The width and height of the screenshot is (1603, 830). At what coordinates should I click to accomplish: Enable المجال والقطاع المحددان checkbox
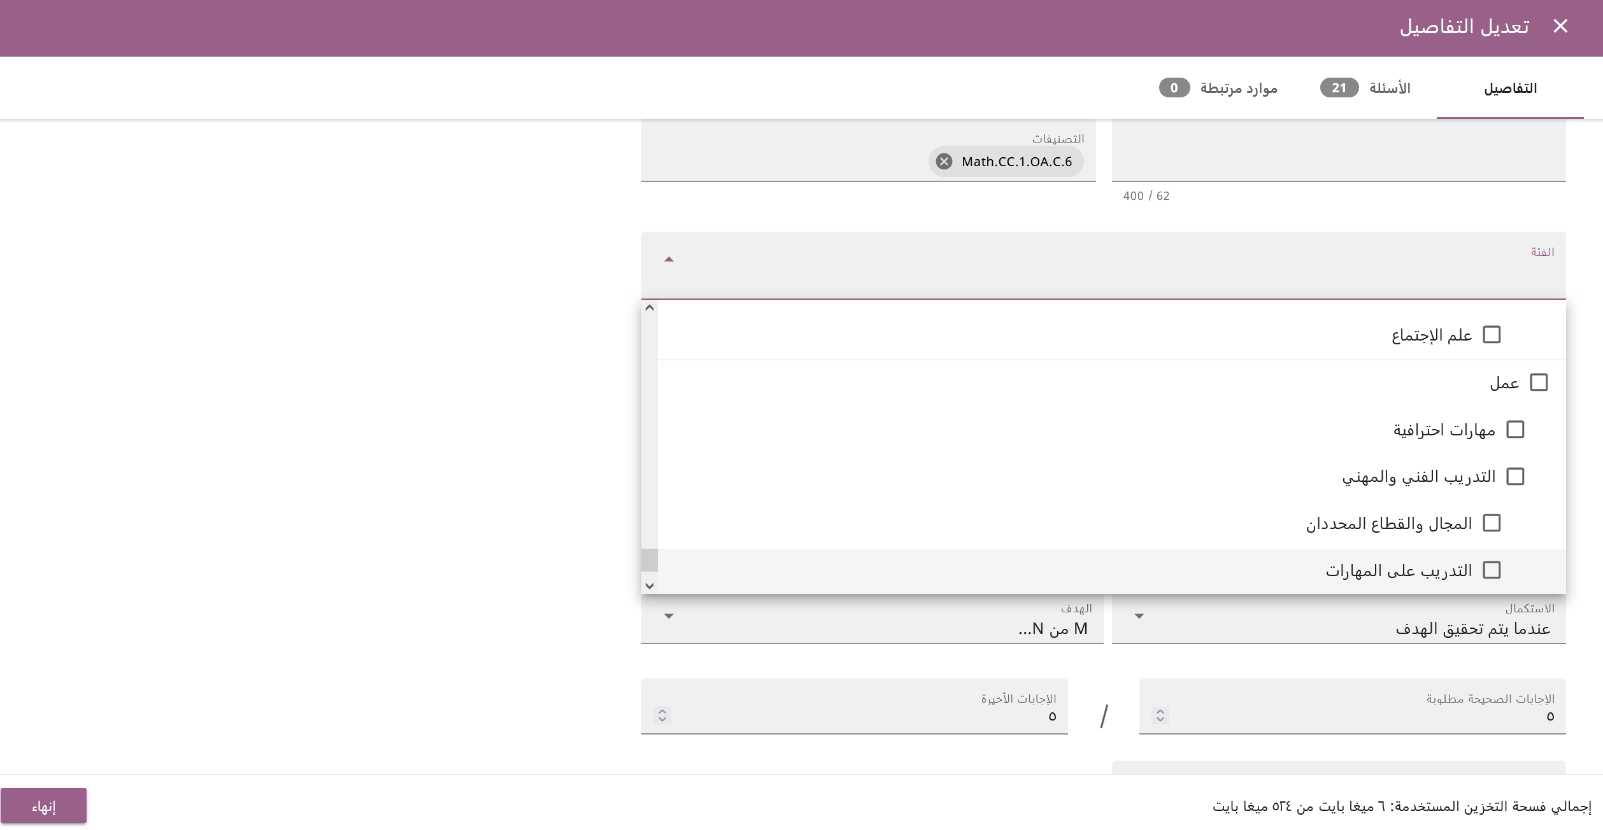[1492, 523]
